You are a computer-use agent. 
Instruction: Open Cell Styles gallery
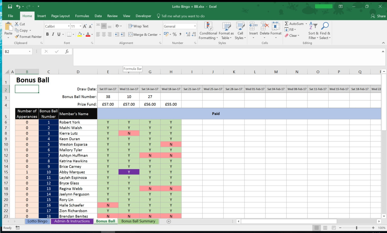click(240, 31)
